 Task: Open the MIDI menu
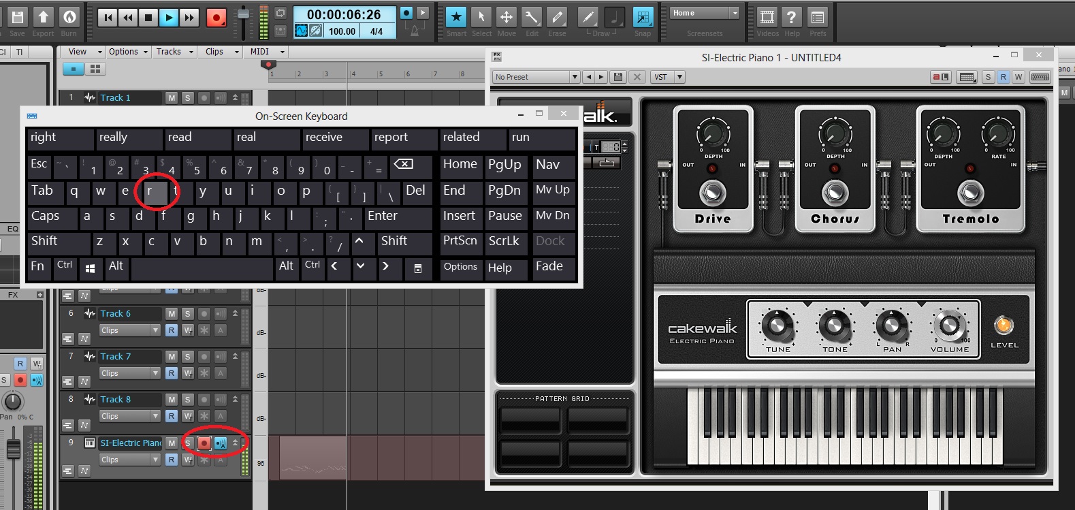coord(266,52)
